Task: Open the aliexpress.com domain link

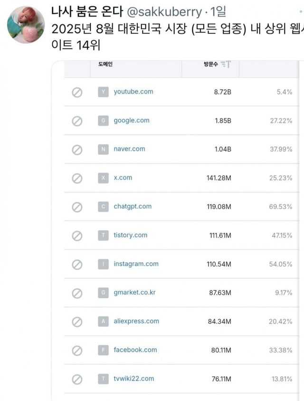Action: pyautogui.click(x=136, y=321)
